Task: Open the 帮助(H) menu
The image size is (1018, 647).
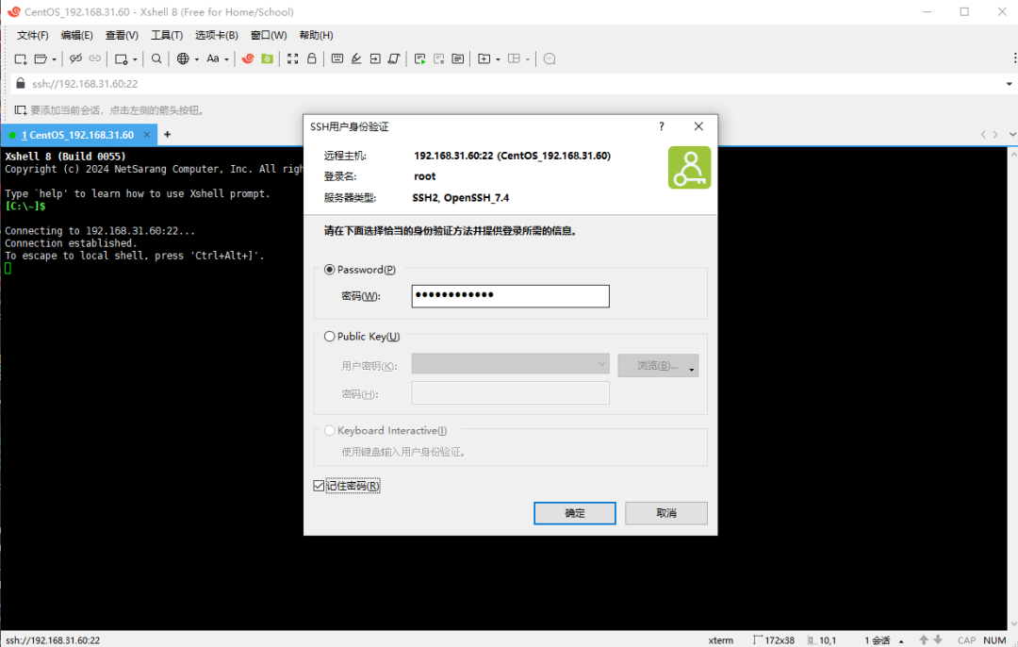Action: point(316,35)
